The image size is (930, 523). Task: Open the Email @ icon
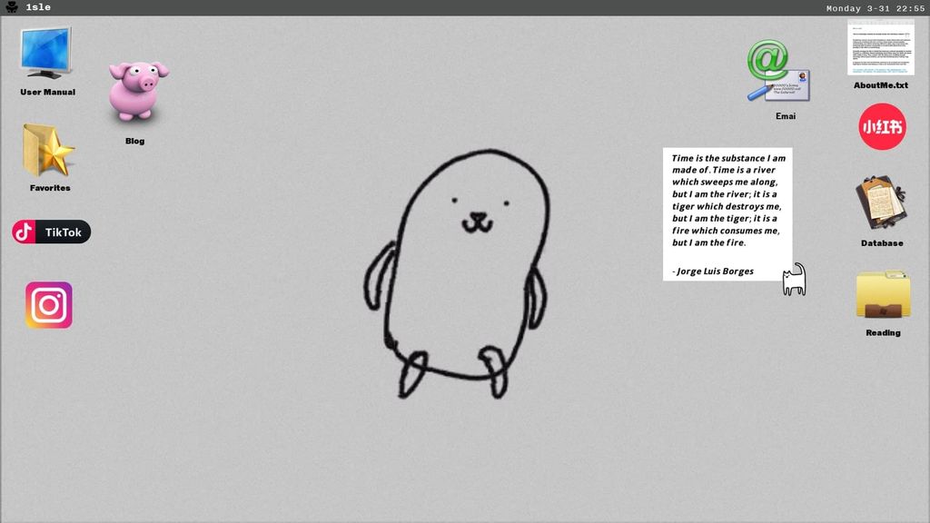(x=778, y=71)
